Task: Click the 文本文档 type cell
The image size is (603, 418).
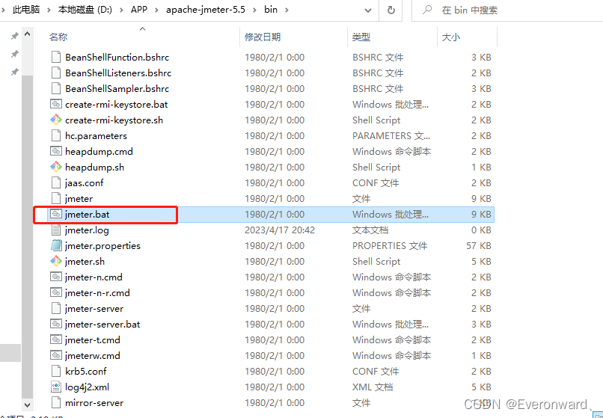Action: click(x=370, y=230)
